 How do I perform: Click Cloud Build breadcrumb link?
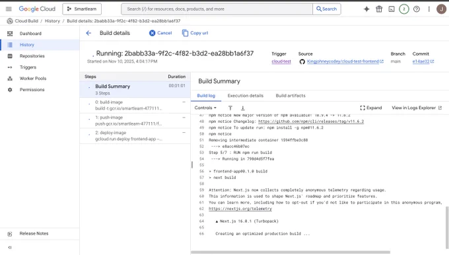tap(26, 21)
